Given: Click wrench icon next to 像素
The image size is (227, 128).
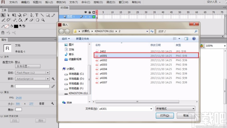Looking at the screenshot, I should point(52,103).
